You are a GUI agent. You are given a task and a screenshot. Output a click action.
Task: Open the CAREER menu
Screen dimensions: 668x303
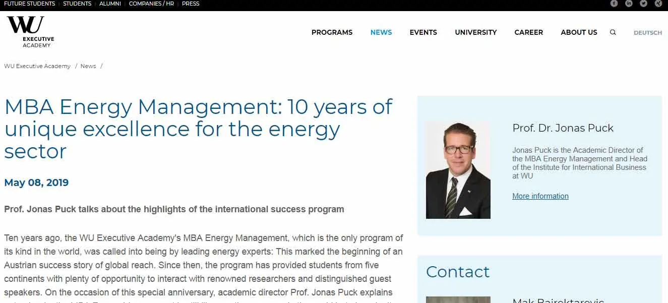pyautogui.click(x=528, y=32)
